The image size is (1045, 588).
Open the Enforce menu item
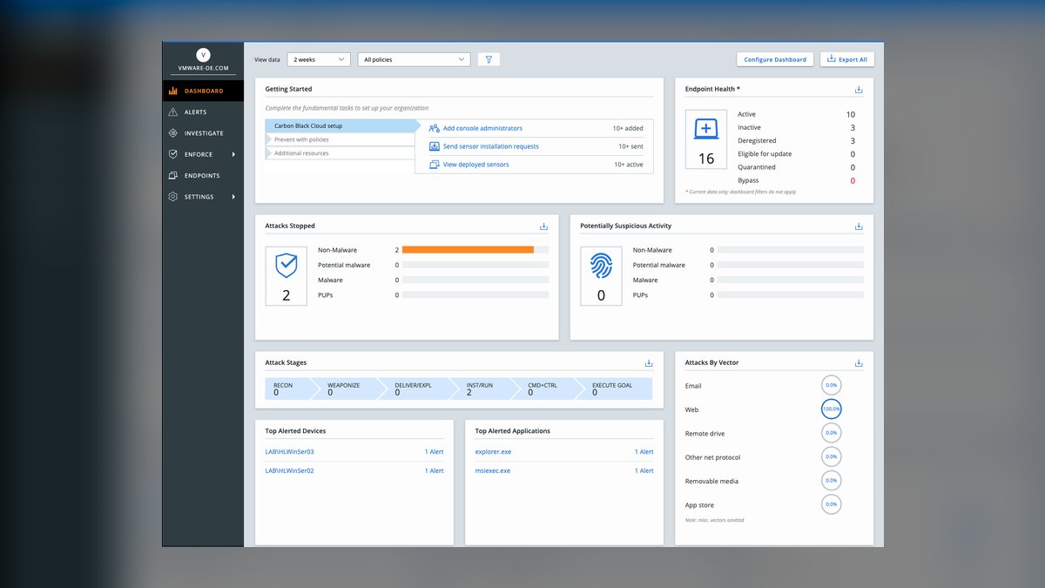pyautogui.click(x=203, y=154)
